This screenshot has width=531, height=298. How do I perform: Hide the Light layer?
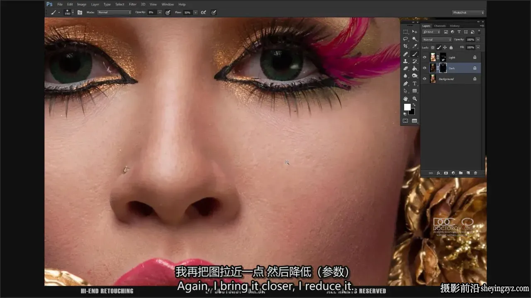(424, 57)
